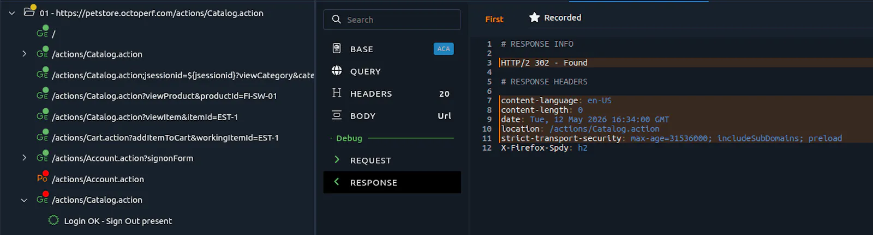Click the content-language en-US header line
Screen dimensions: 873x235
pos(556,101)
